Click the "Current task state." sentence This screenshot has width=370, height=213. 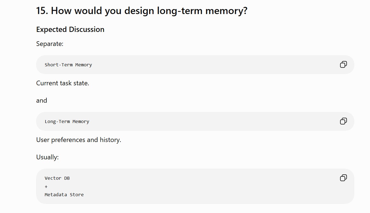(63, 83)
